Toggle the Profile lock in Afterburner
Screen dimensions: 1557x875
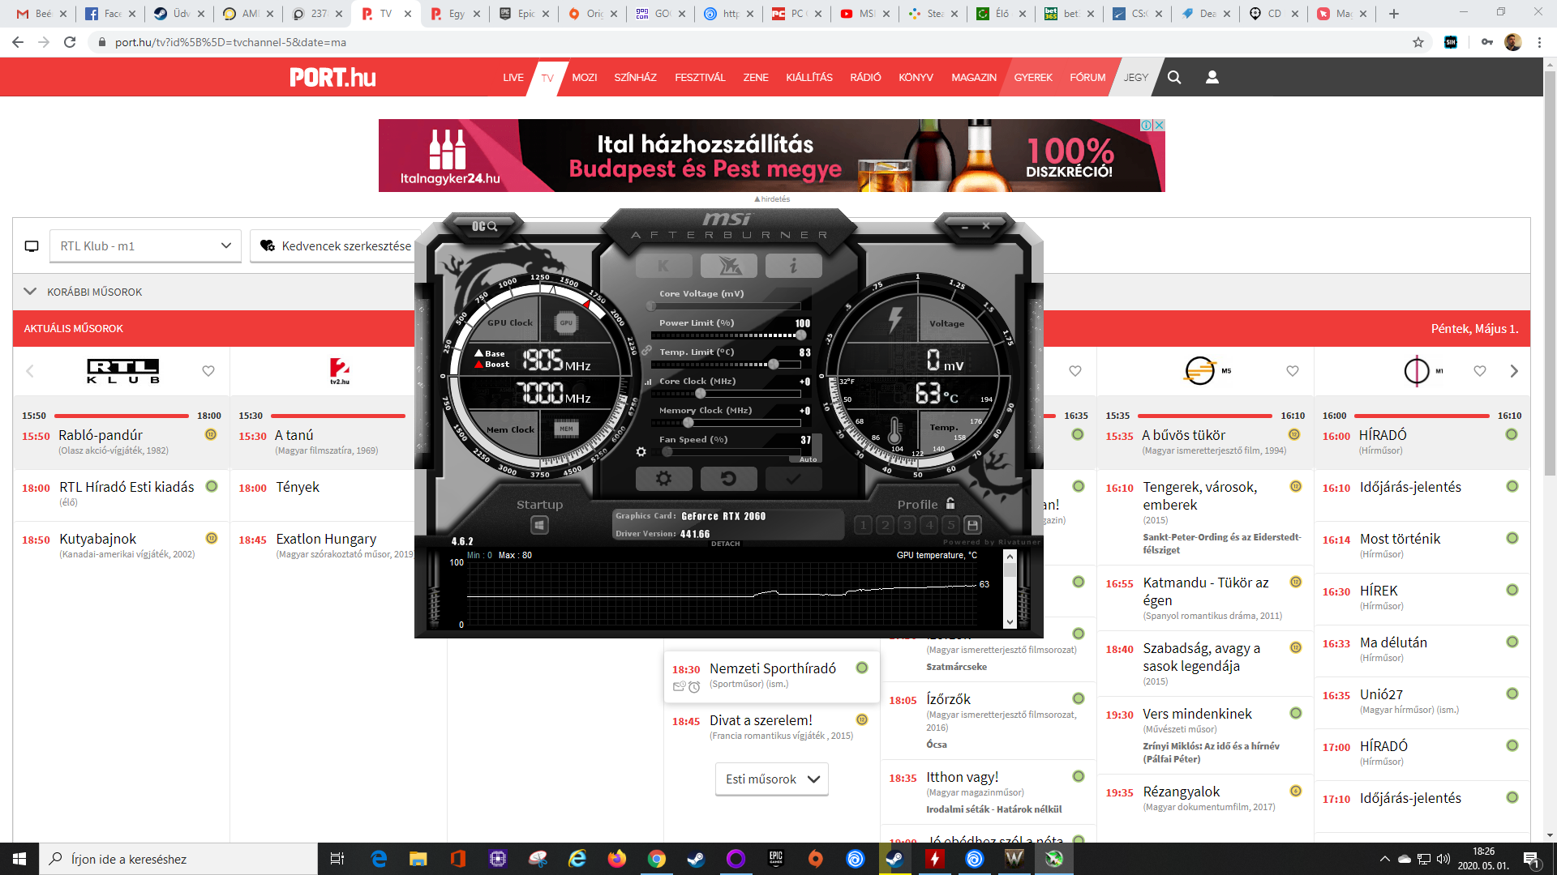click(x=950, y=503)
